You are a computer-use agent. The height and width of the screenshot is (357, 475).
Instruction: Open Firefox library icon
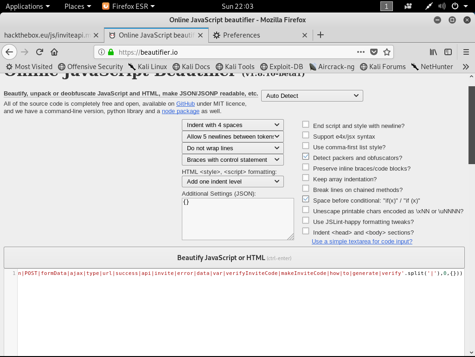tap(433, 52)
